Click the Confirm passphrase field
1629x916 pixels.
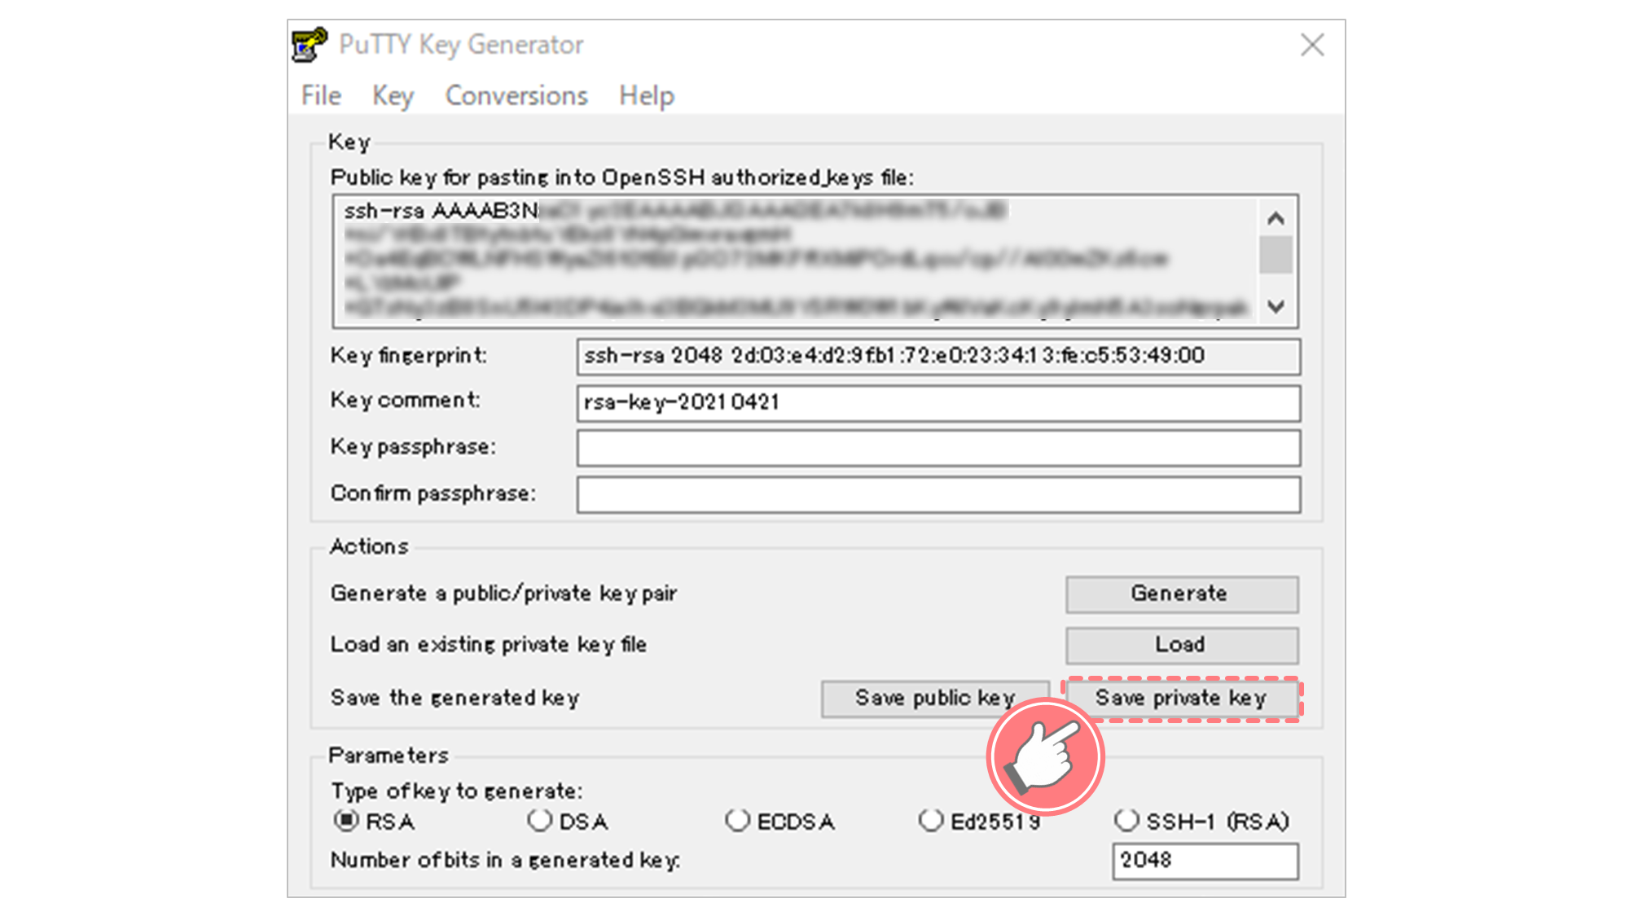coord(938,495)
